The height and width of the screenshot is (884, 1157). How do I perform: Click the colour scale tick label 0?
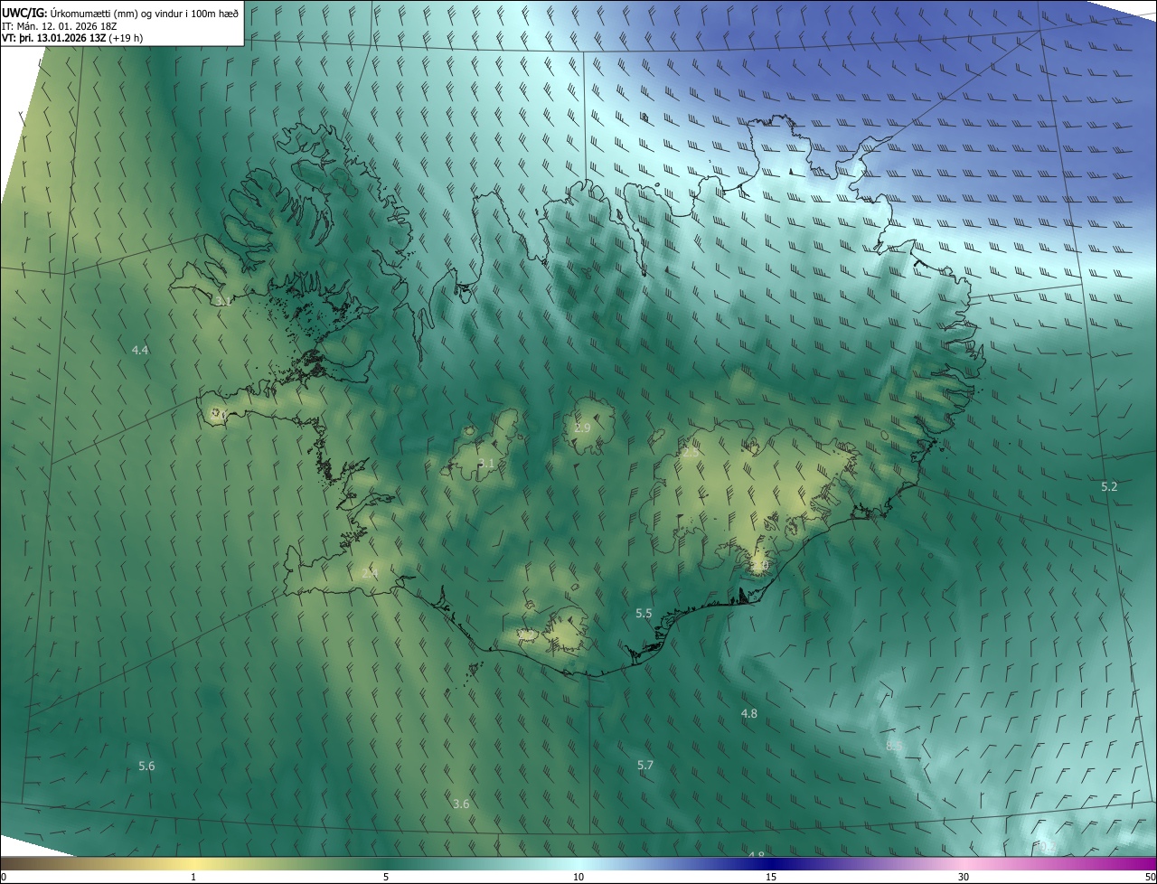(4, 877)
